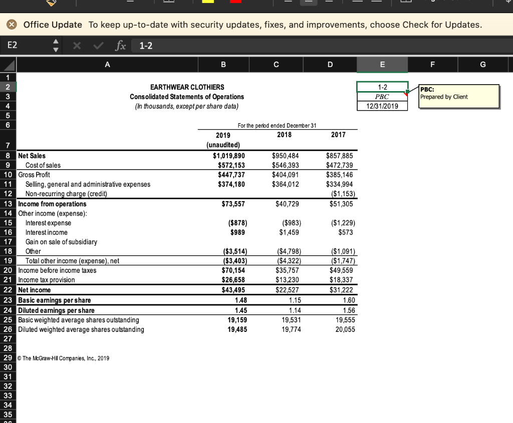Click the Insert Function (fx) icon
Image resolution: width=513 pixels, height=423 pixels.
pos(119,46)
